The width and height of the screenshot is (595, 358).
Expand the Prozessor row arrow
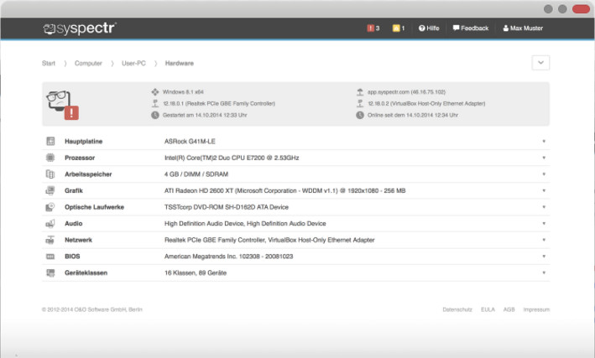coord(544,158)
